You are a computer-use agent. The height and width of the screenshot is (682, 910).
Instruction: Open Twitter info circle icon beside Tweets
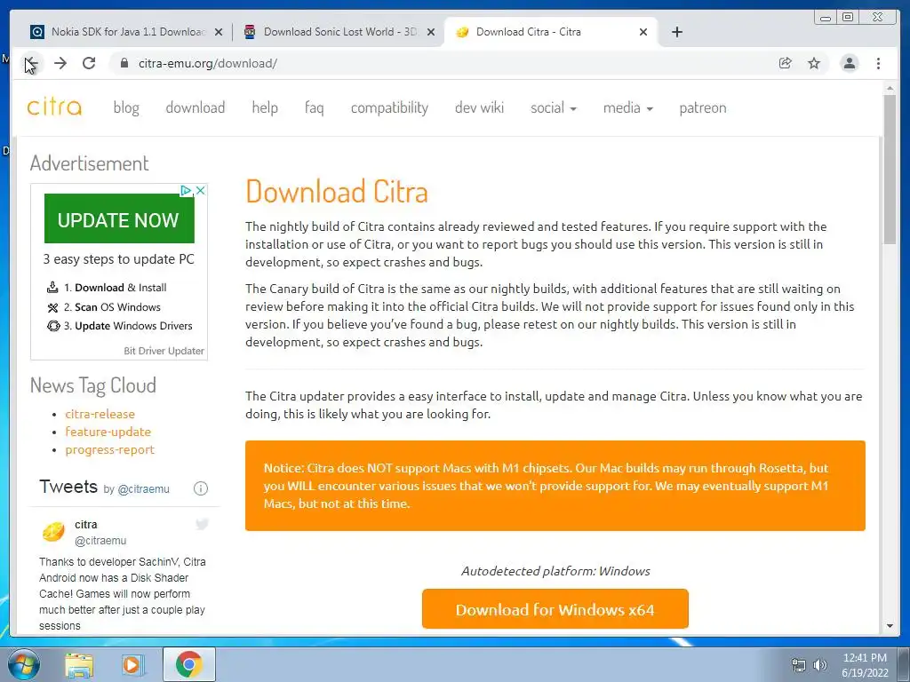coord(200,488)
